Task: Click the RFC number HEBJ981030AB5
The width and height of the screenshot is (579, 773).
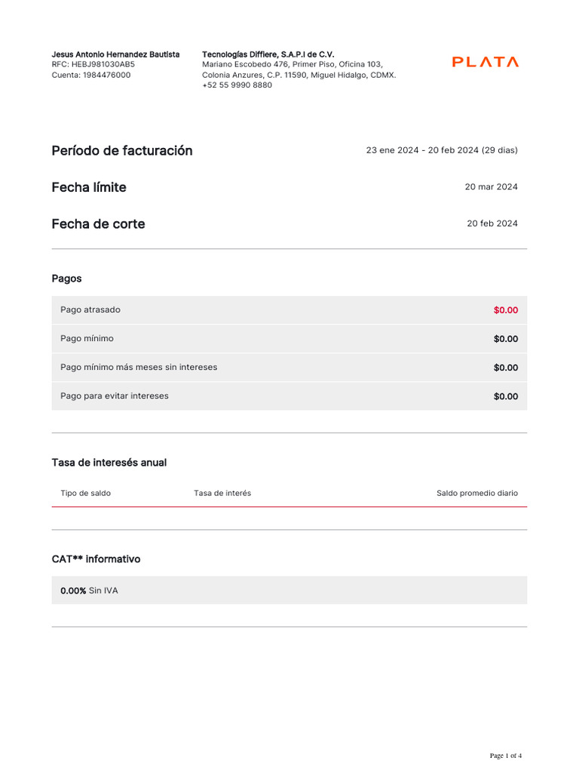Action: 103,64
